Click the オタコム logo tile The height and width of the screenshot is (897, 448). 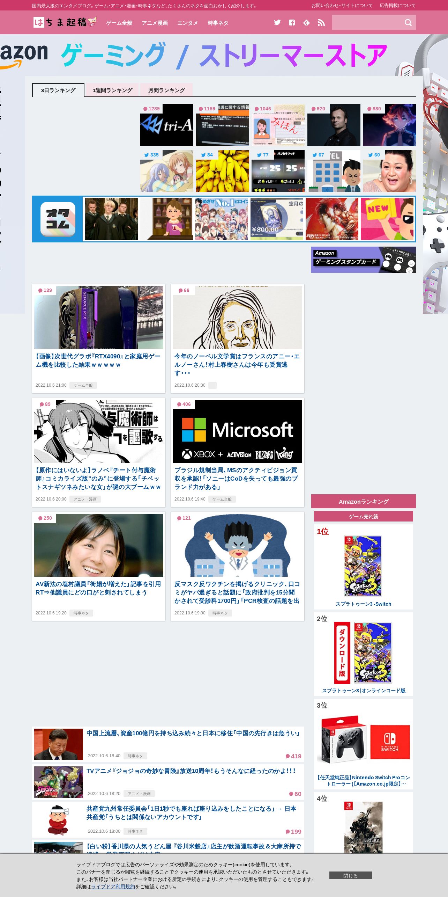point(58,219)
